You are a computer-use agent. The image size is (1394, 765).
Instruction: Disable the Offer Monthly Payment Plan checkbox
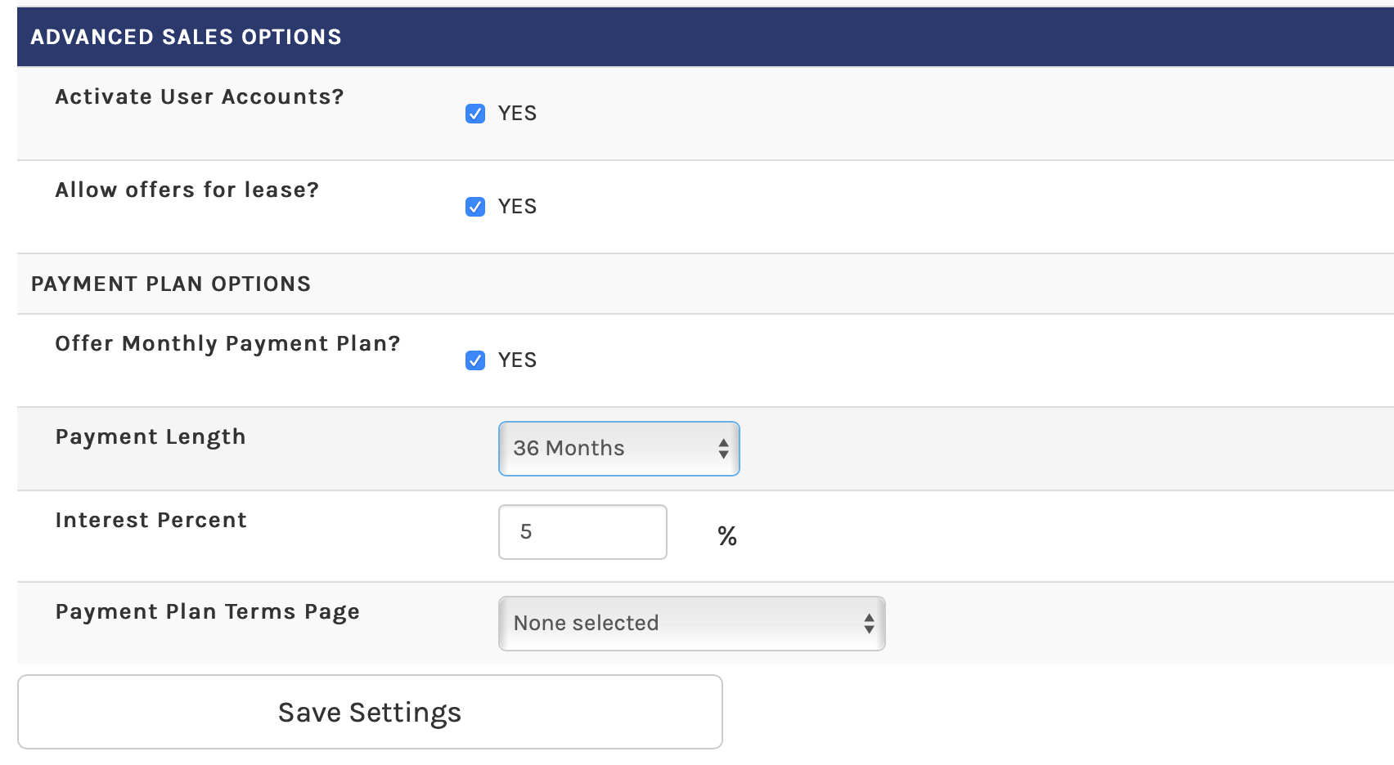pyautogui.click(x=475, y=360)
